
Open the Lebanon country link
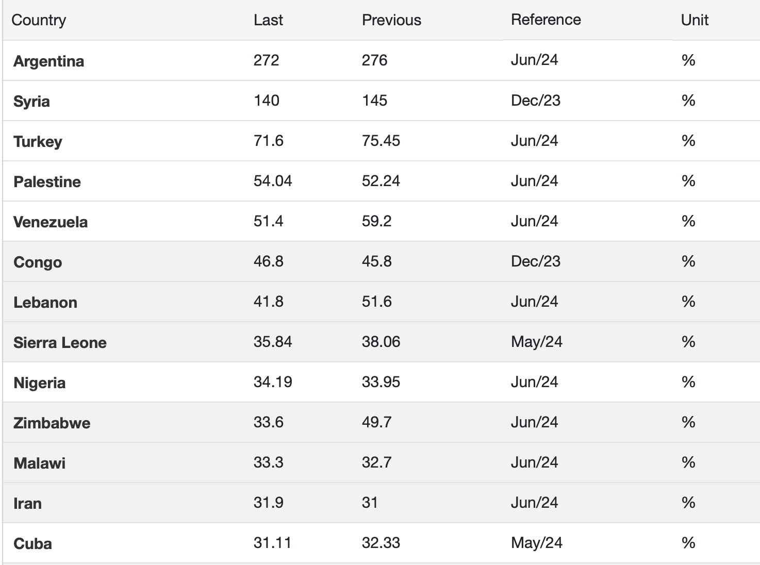coord(45,302)
